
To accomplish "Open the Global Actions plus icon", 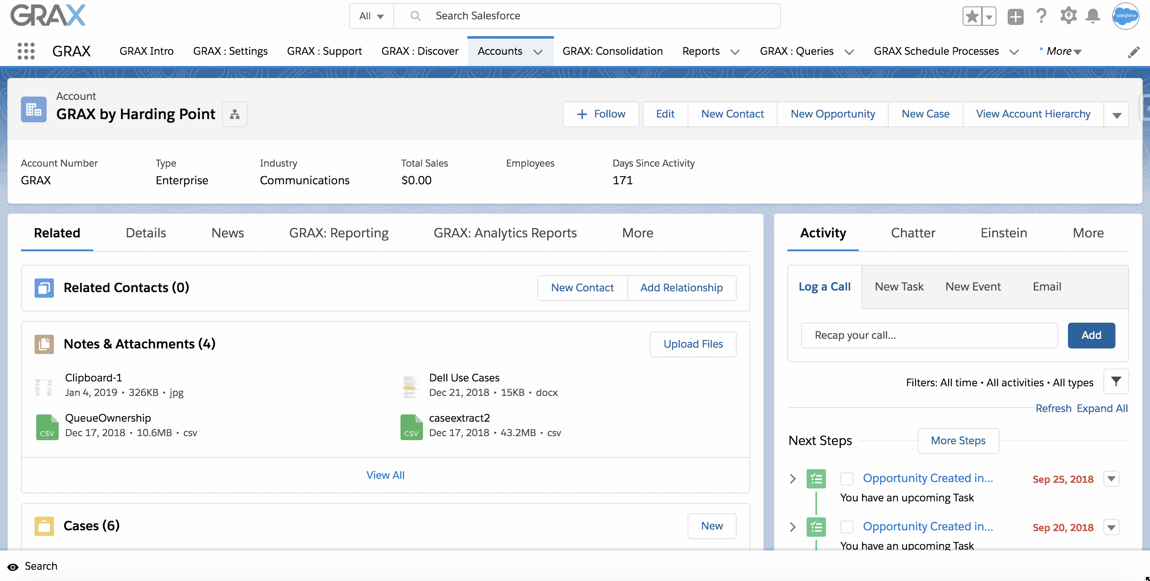I will coord(1015,17).
